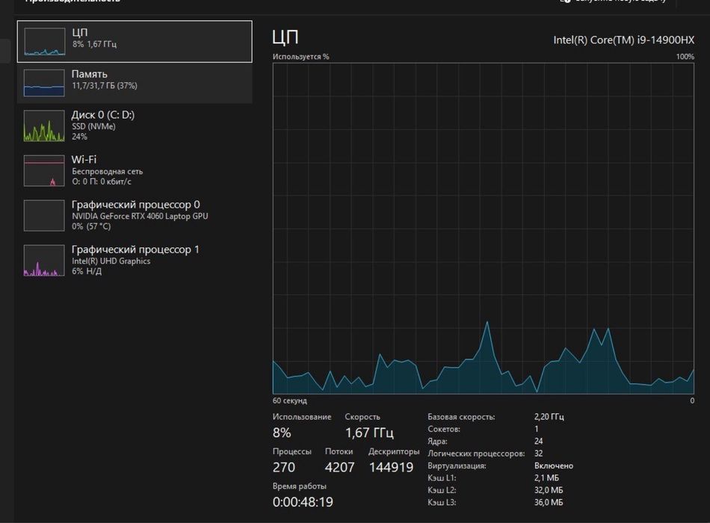The width and height of the screenshot is (710, 523).
Task: Click the Логических процессоров value 32
Action: pyautogui.click(x=538, y=454)
